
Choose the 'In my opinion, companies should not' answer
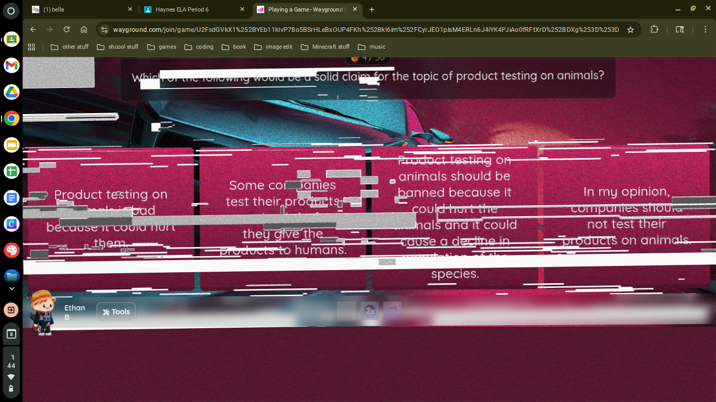point(626,216)
